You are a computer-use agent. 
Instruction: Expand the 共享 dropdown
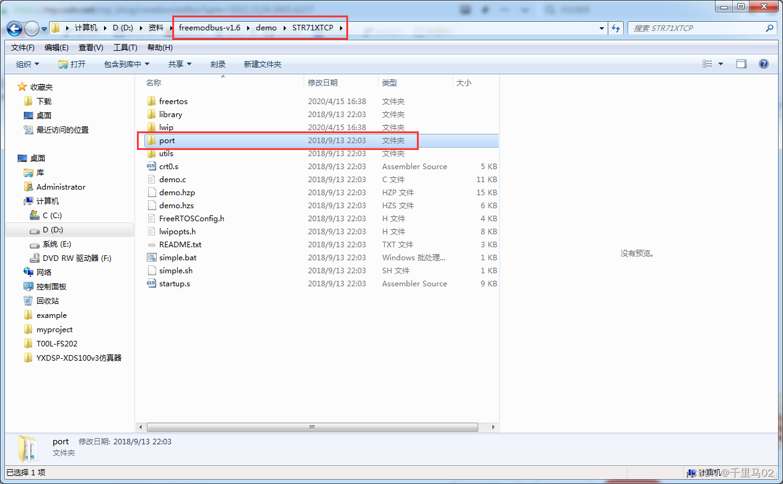pos(180,64)
